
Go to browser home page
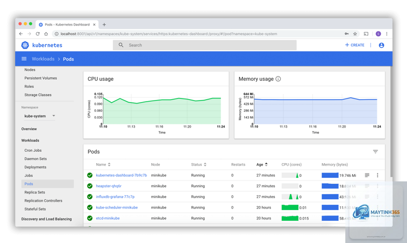click(46, 34)
